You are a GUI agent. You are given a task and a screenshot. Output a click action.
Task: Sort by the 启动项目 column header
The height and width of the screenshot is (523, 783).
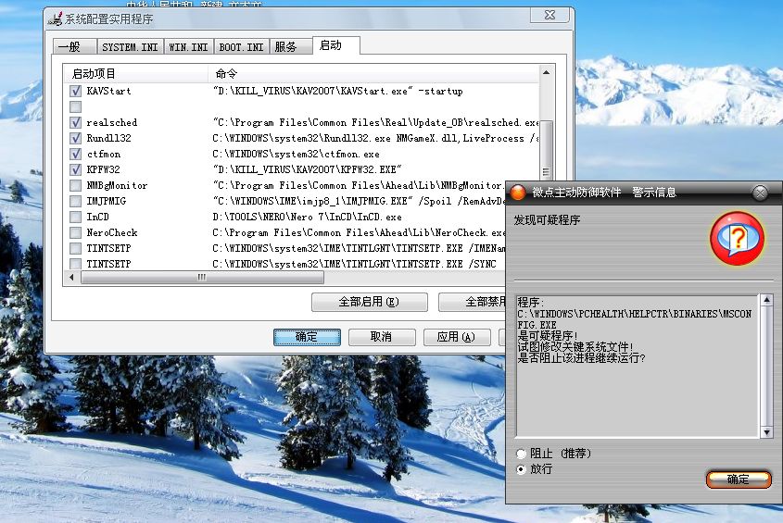tap(135, 74)
